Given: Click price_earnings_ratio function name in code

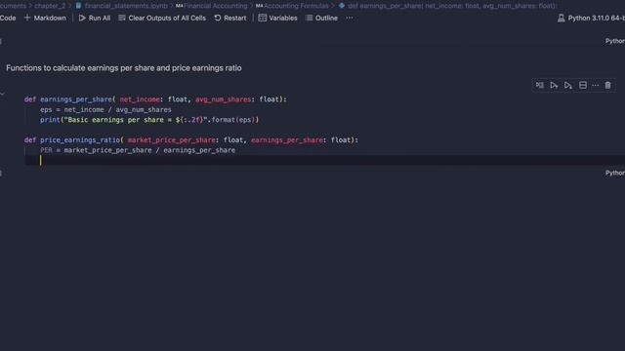Looking at the screenshot, I should [x=80, y=140].
